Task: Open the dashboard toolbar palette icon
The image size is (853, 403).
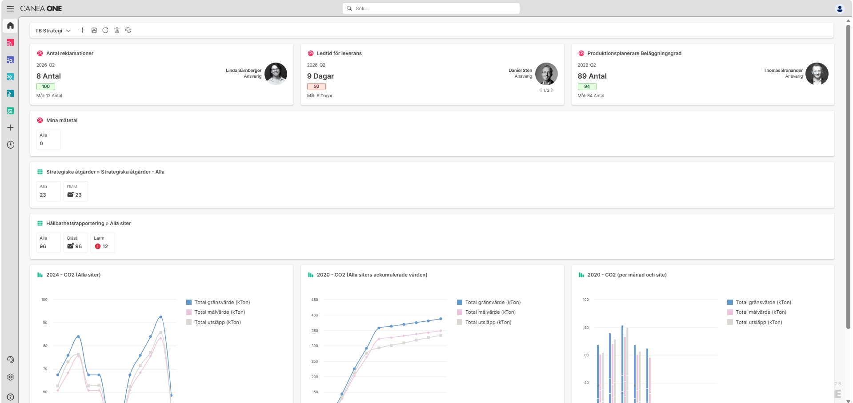Action: (128, 30)
